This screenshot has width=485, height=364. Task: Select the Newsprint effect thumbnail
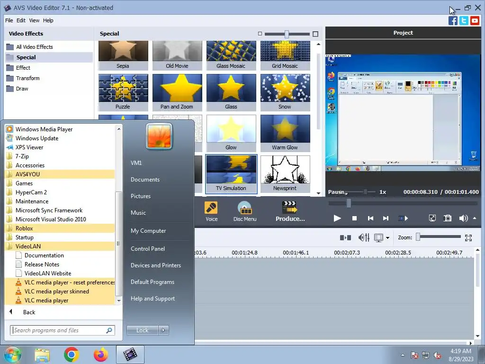285,174
